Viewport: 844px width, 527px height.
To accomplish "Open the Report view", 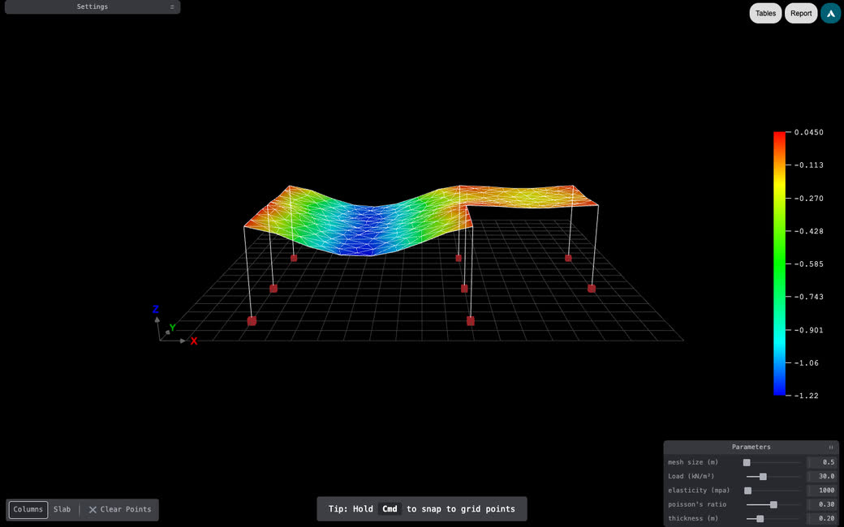I will [801, 14].
